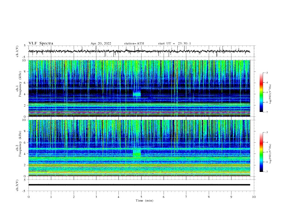Click the ch.1 waveform trace
Screen dimensions: 286x221
[139, 51]
